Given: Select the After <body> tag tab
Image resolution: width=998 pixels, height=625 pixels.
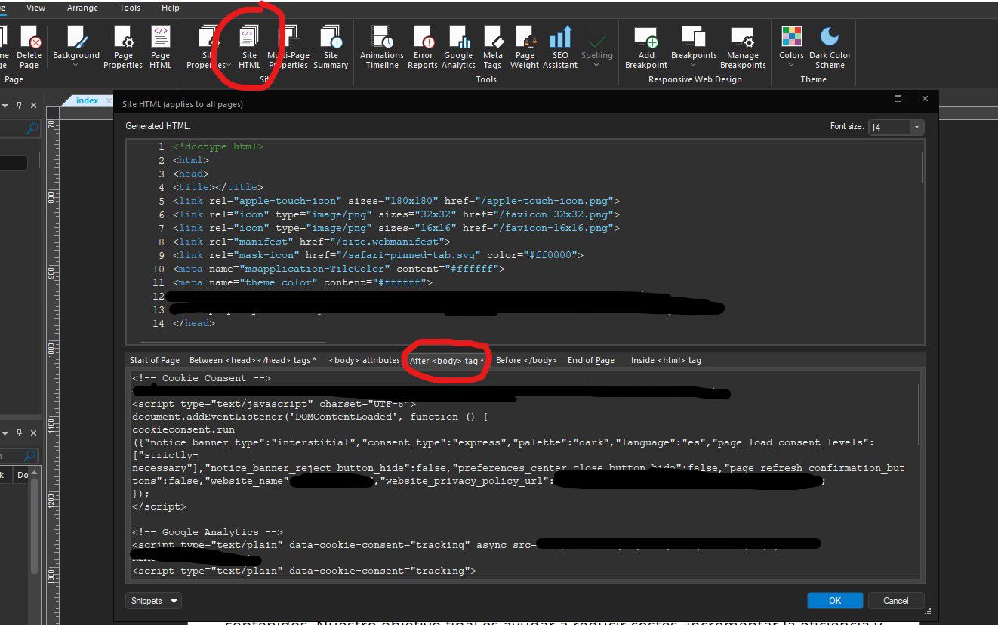Looking at the screenshot, I should coord(446,361).
